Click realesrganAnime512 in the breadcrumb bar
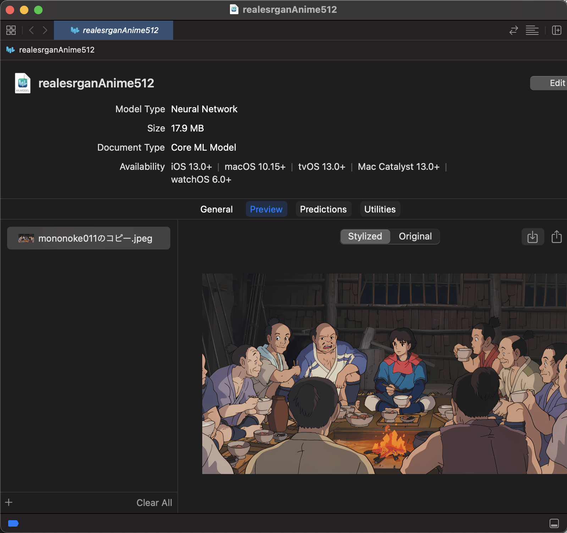Viewport: 567px width, 533px height. coord(57,50)
